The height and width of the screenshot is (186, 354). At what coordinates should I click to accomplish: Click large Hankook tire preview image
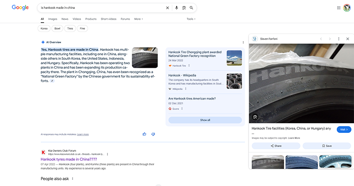(301, 83)
